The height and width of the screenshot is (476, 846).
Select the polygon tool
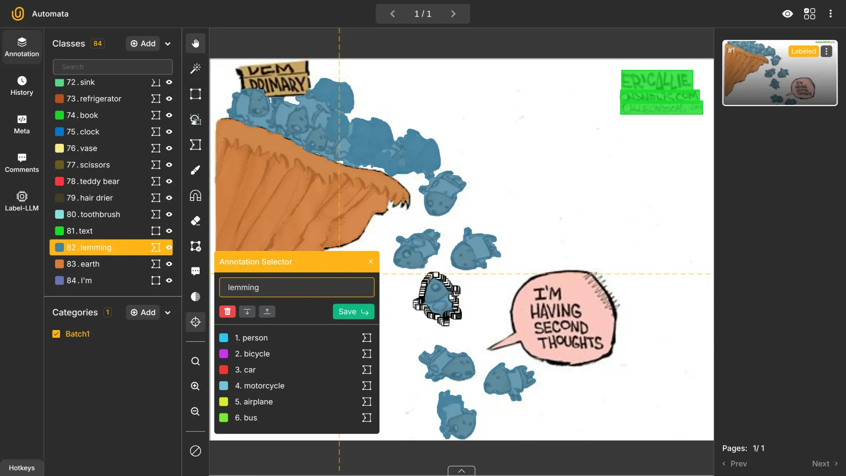195,145
